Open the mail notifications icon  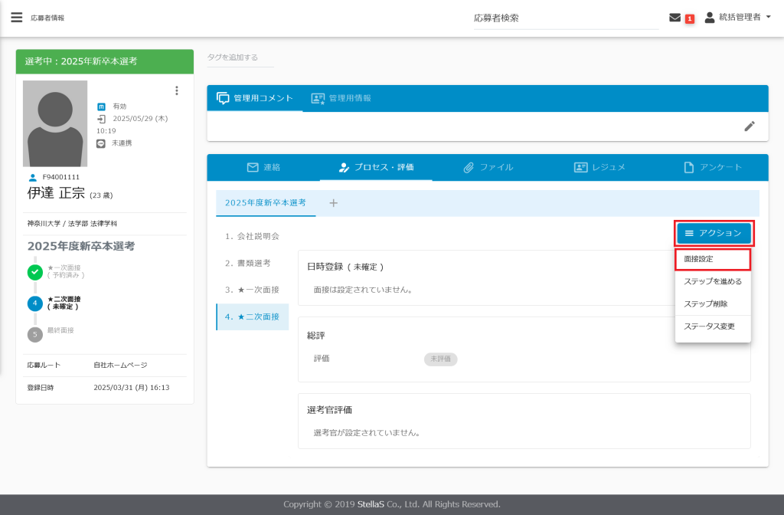(x=675, y=18)
